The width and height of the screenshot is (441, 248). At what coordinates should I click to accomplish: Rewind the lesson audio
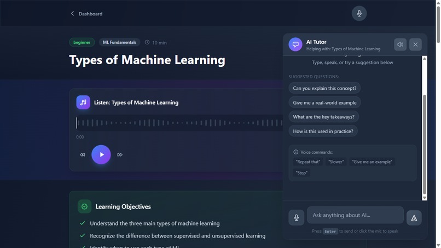(82, 154)
